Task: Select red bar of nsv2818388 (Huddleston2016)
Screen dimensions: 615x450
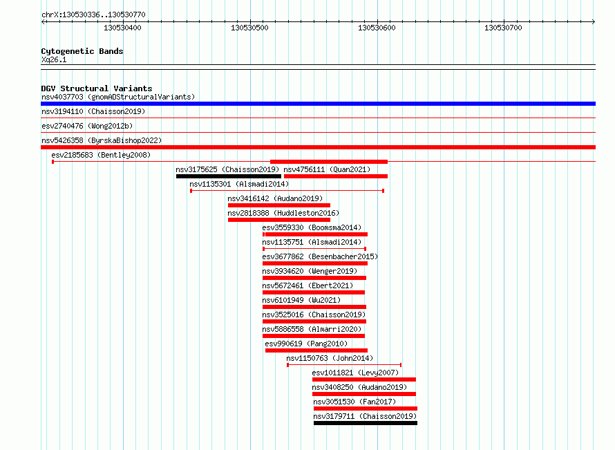Action: tap(279, 220)
